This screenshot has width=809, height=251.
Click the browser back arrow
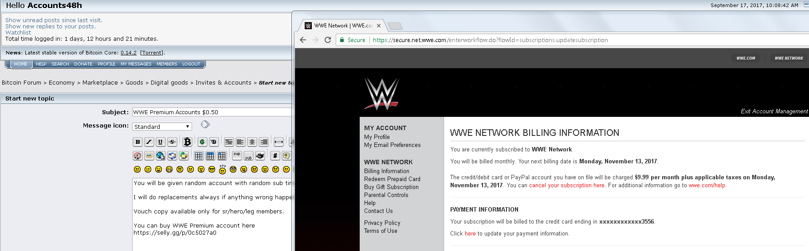coord(303,40)
